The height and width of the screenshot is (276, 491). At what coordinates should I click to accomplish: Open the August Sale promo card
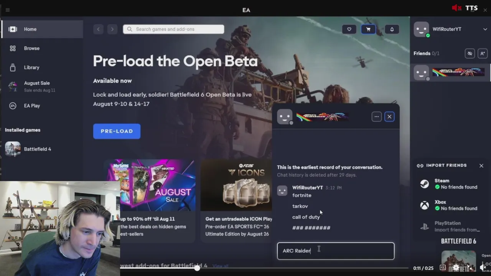pos(157,185)
